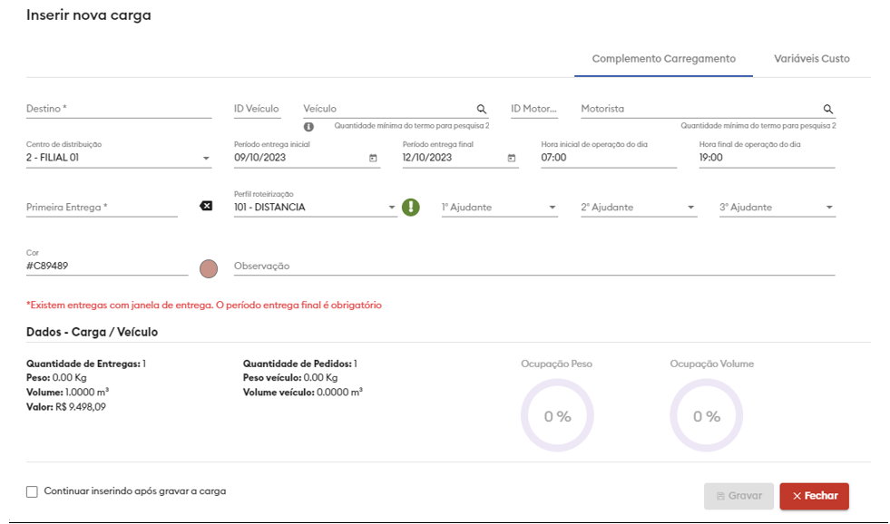Open calendar for Período entrega final
This screenshot has width=890, height=524.
pos(512,158)
